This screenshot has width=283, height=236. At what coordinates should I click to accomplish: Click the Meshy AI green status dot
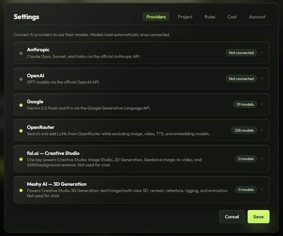(x=21, y=190)
